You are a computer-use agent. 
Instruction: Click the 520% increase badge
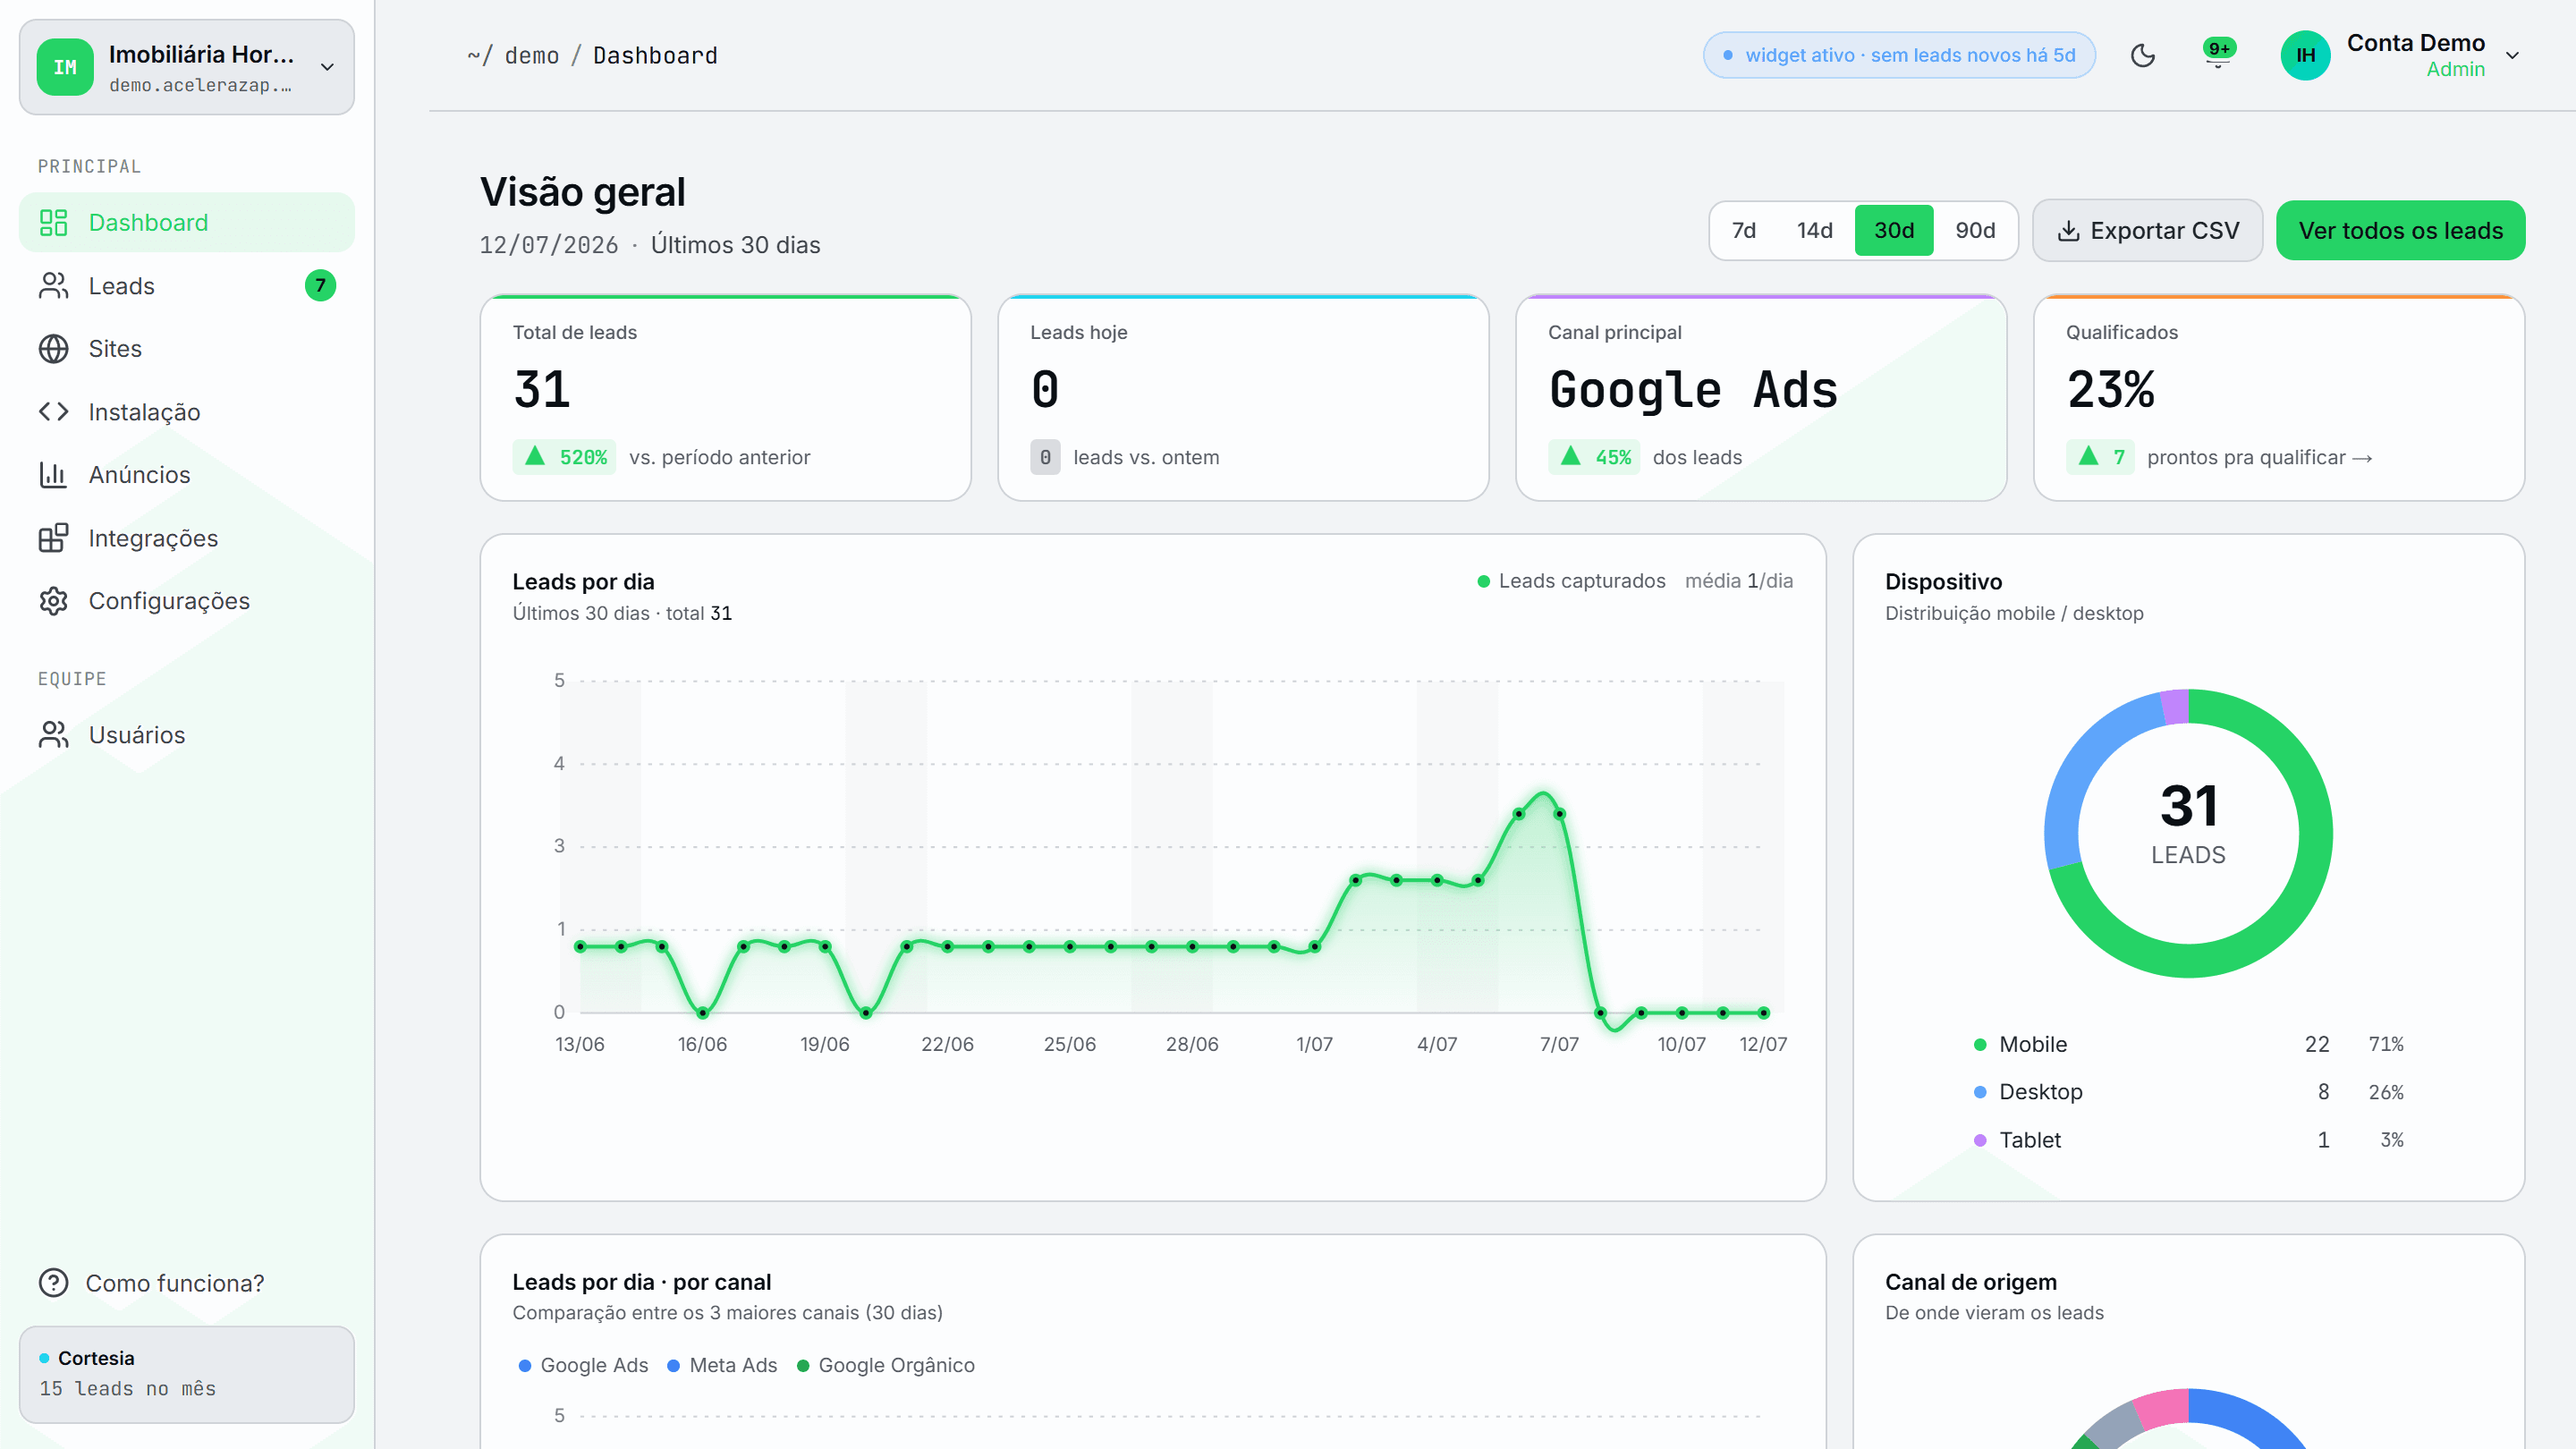tap(565, 457)
